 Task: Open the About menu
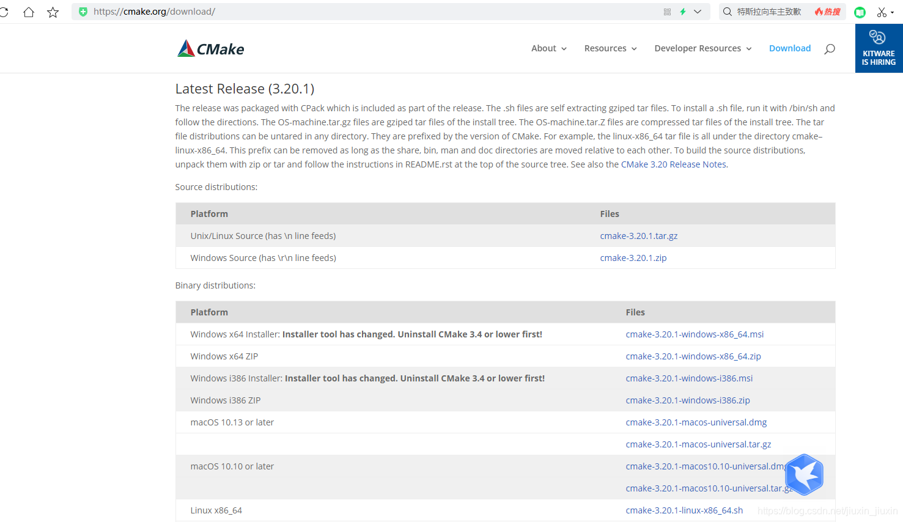[544, 48]
